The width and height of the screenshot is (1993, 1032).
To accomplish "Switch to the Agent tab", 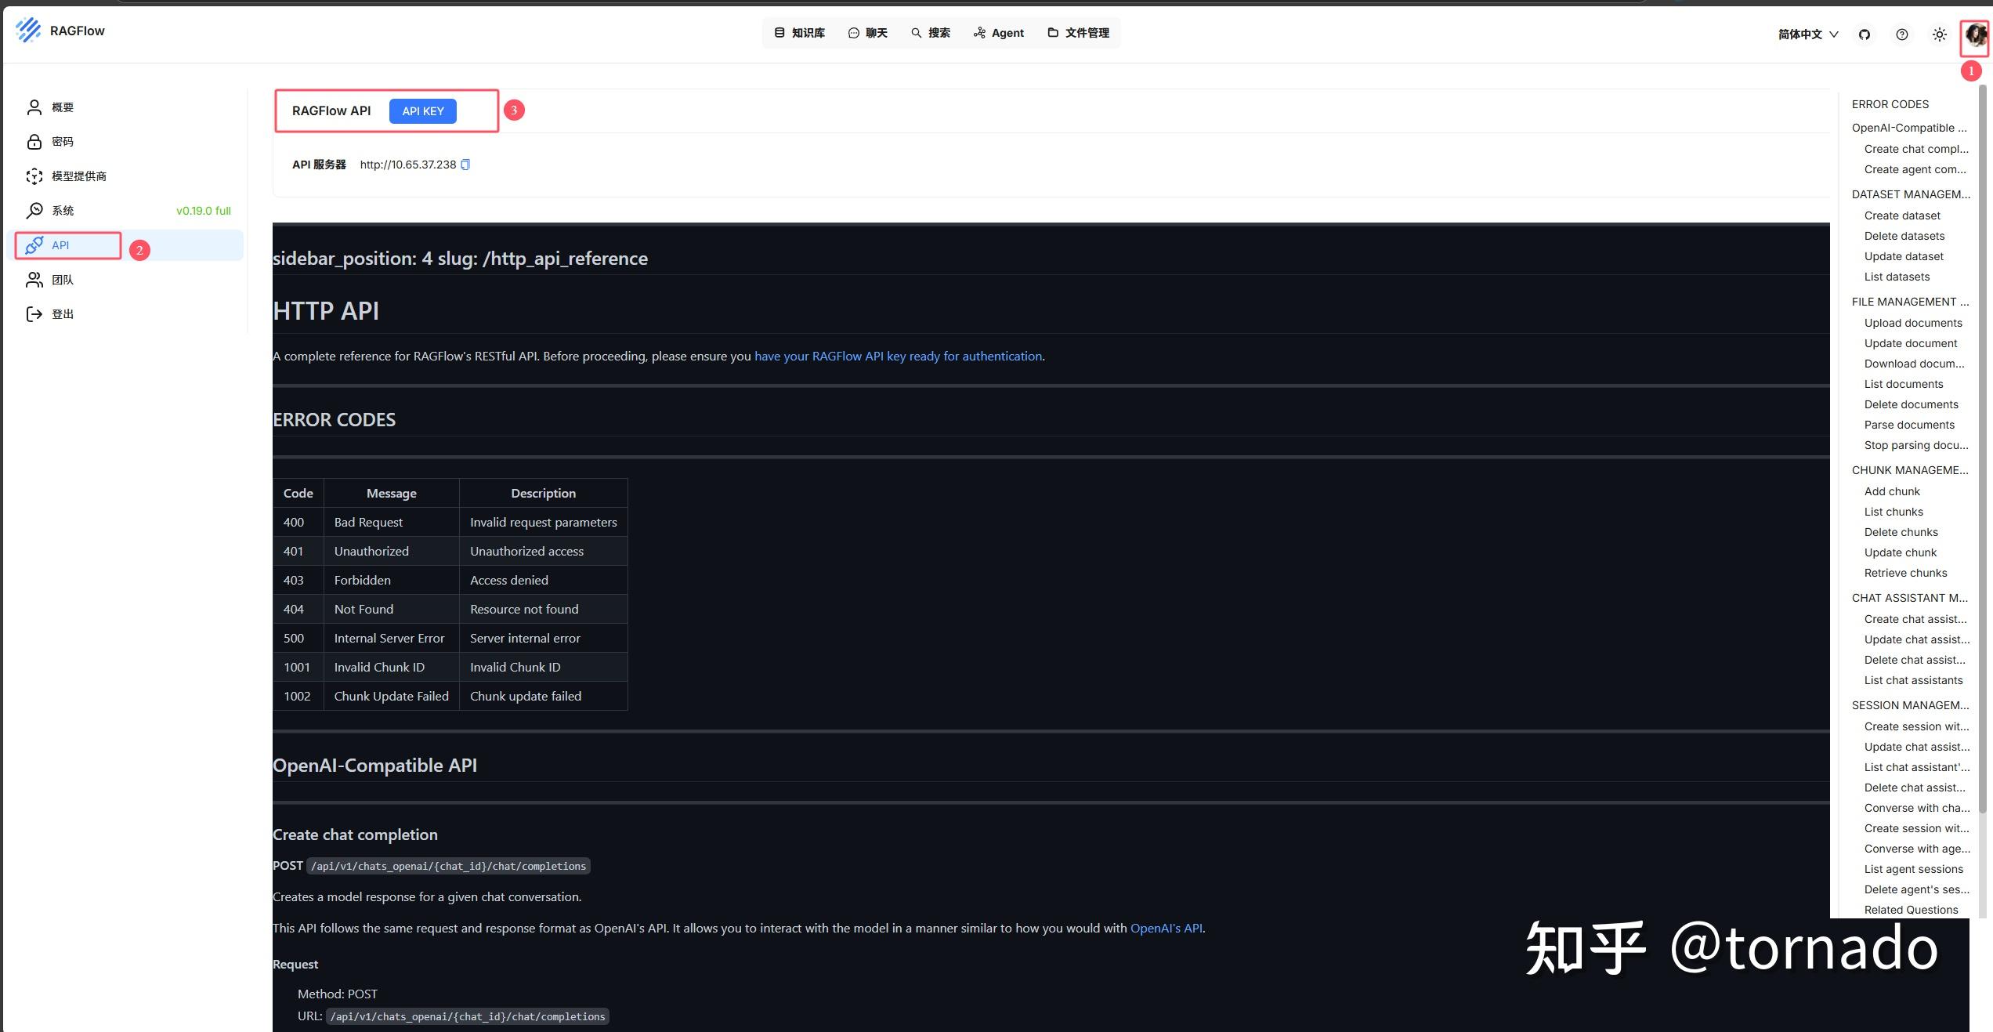I will tap(999, 33).
